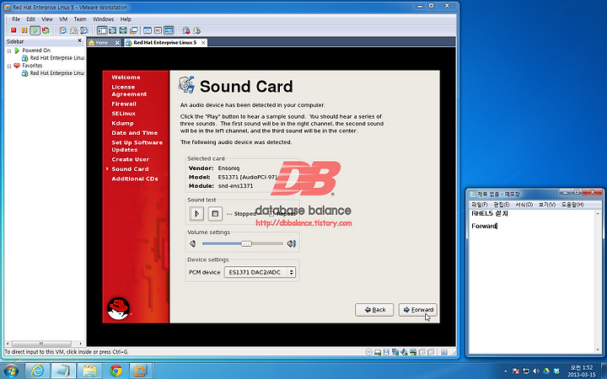Open the View menu in VMware

point(47,19)
